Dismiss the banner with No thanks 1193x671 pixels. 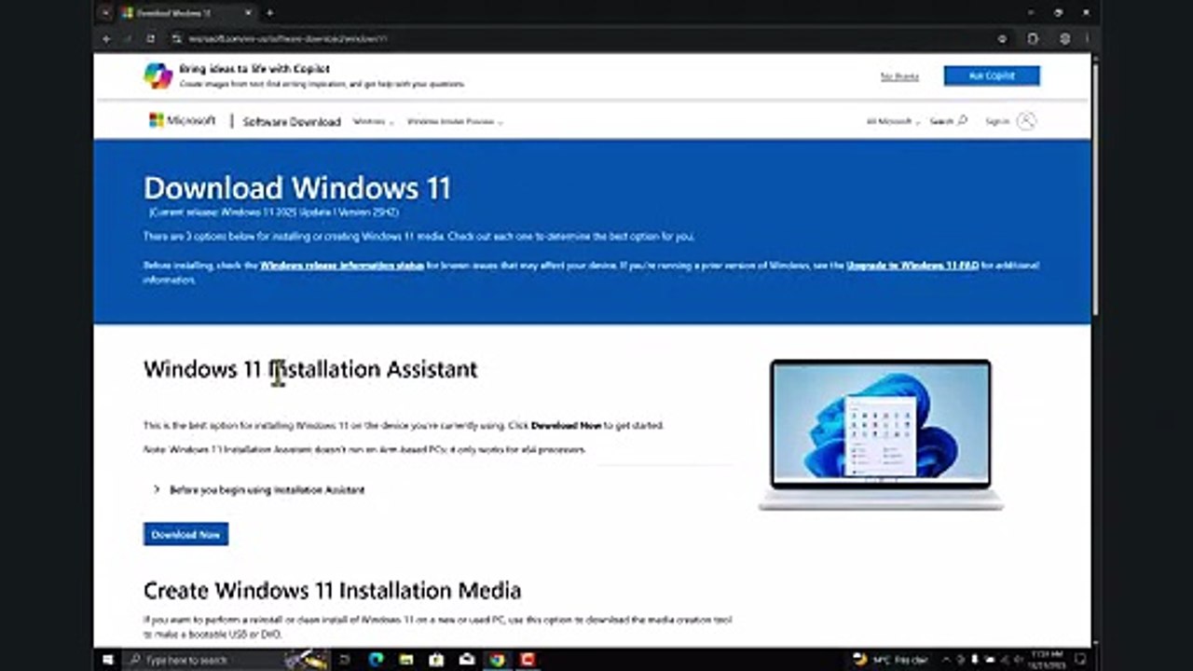(x=899, y=76)
